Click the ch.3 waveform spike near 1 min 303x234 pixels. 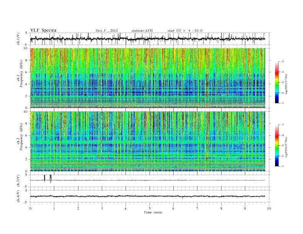50,179
